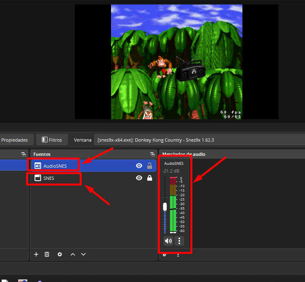Viewport: 305px width, 282px height.
Task: Open the Filtros dialog
Action: (x=52, y=140)
